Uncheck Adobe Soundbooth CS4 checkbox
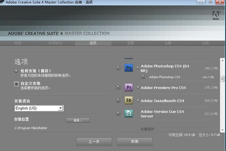This screenshot has height=151, width=226. pos(118,100)
